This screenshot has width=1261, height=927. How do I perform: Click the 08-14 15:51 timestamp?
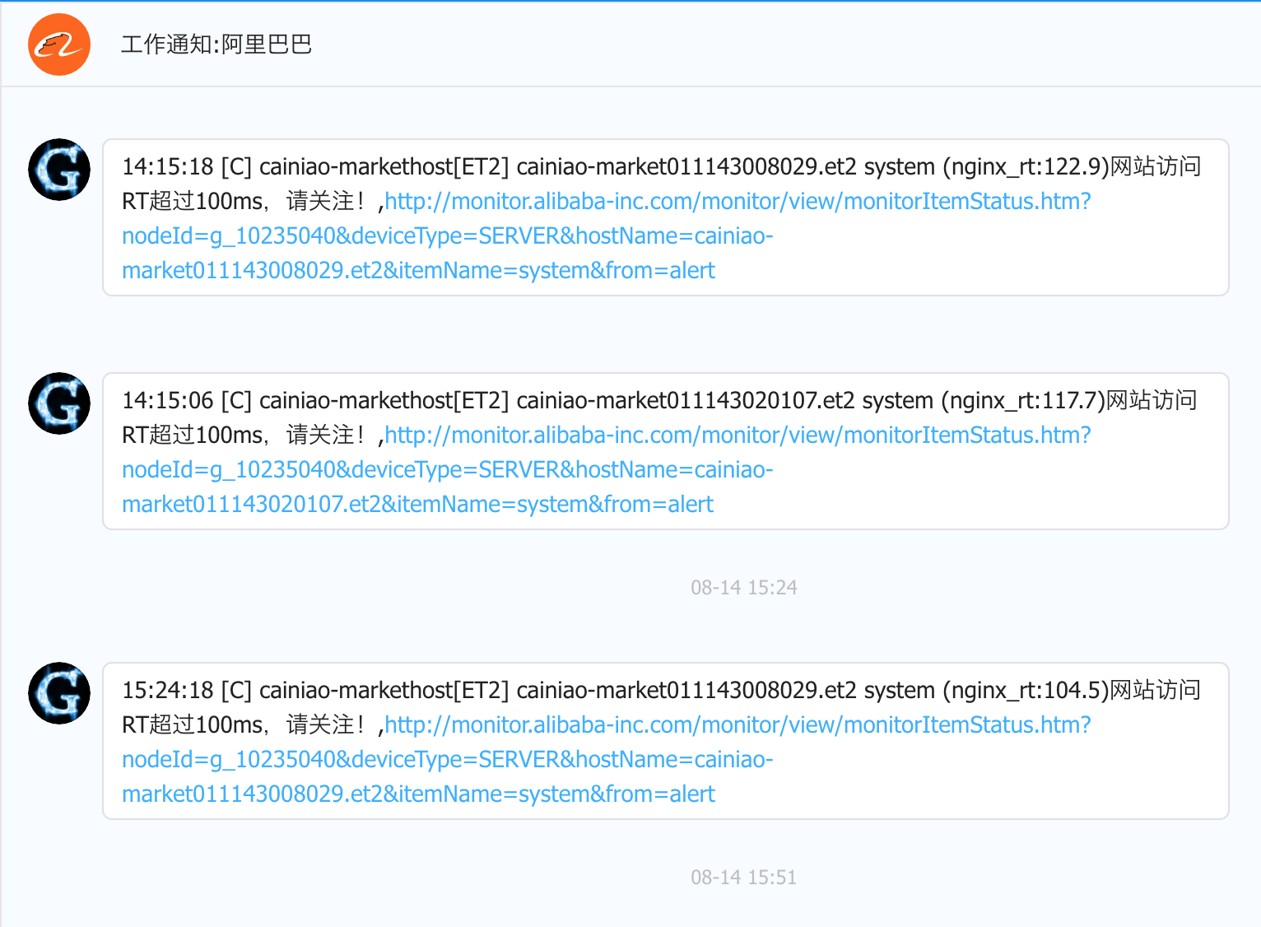tap(744, 878)
